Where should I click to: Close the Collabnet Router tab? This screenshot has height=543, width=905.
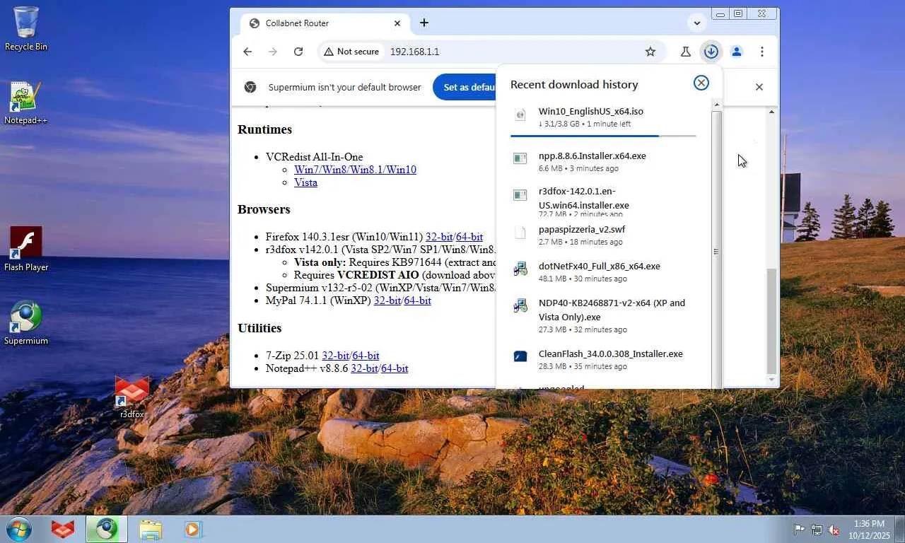tap(397, 23)
